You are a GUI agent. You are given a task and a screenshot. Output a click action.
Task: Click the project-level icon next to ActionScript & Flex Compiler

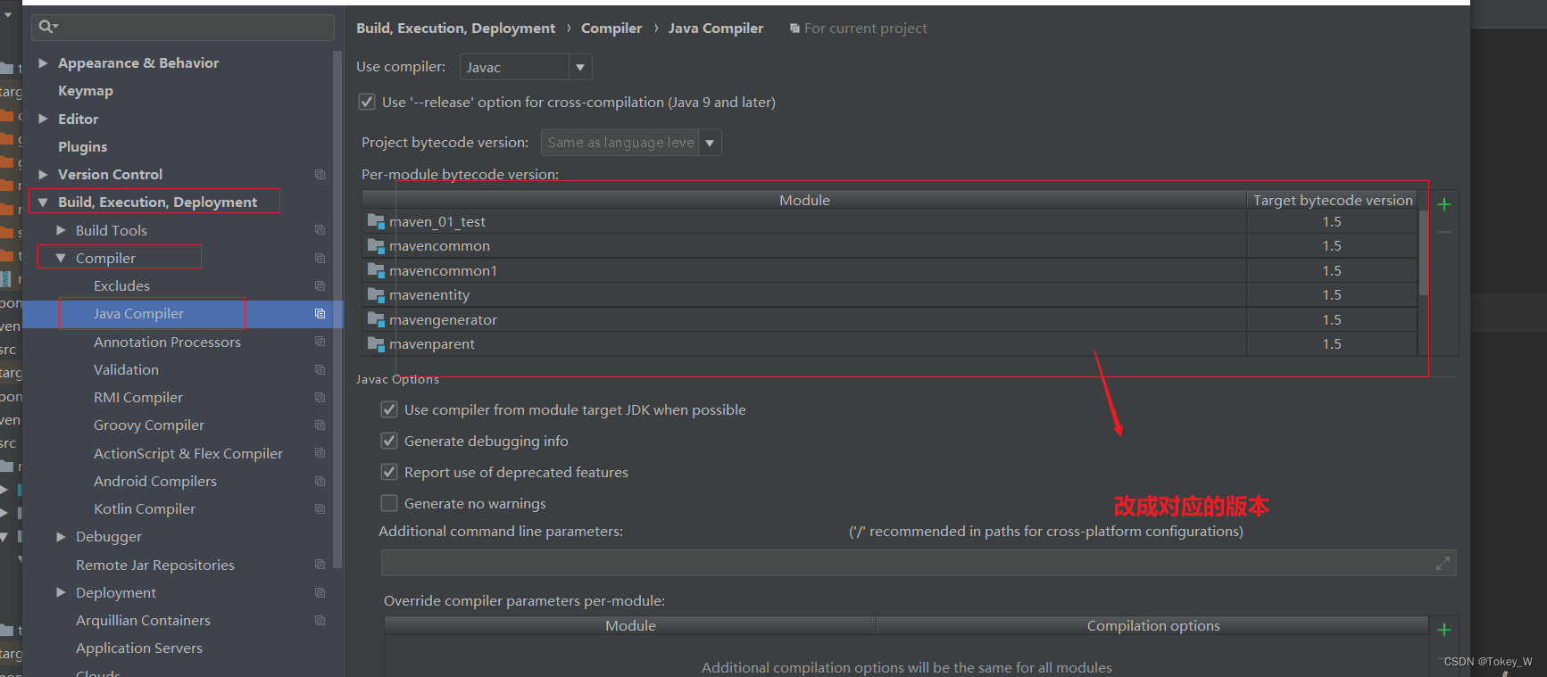tap(320, 453)
